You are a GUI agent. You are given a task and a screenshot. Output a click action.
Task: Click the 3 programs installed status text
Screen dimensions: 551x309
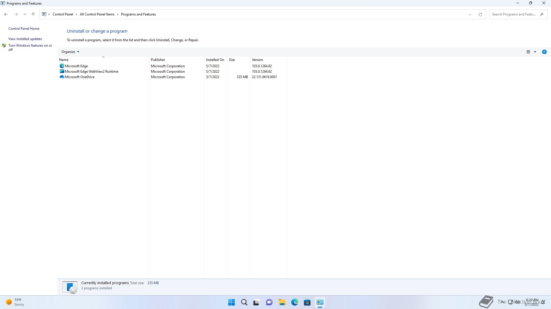click(x=96, y=288)
